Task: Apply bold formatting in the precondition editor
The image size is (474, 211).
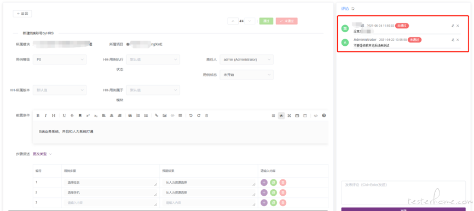Action: point(38,116)
